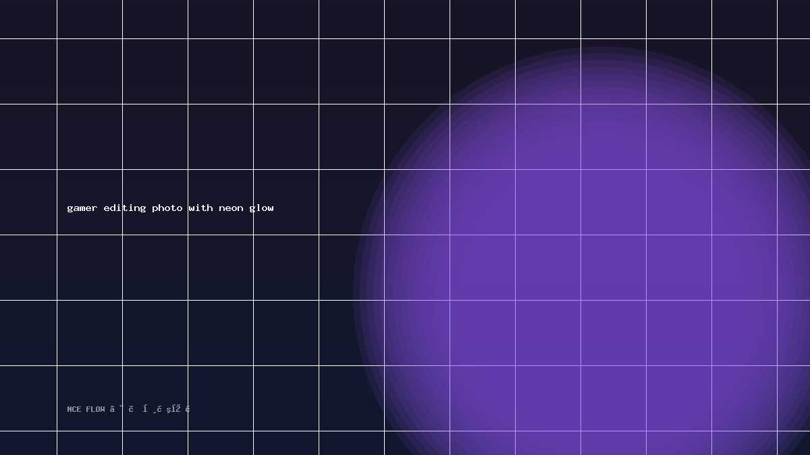This screenshot has width=810, height=455.
Task: Click the word "glow" in the caption
Action: coord(261,208)
